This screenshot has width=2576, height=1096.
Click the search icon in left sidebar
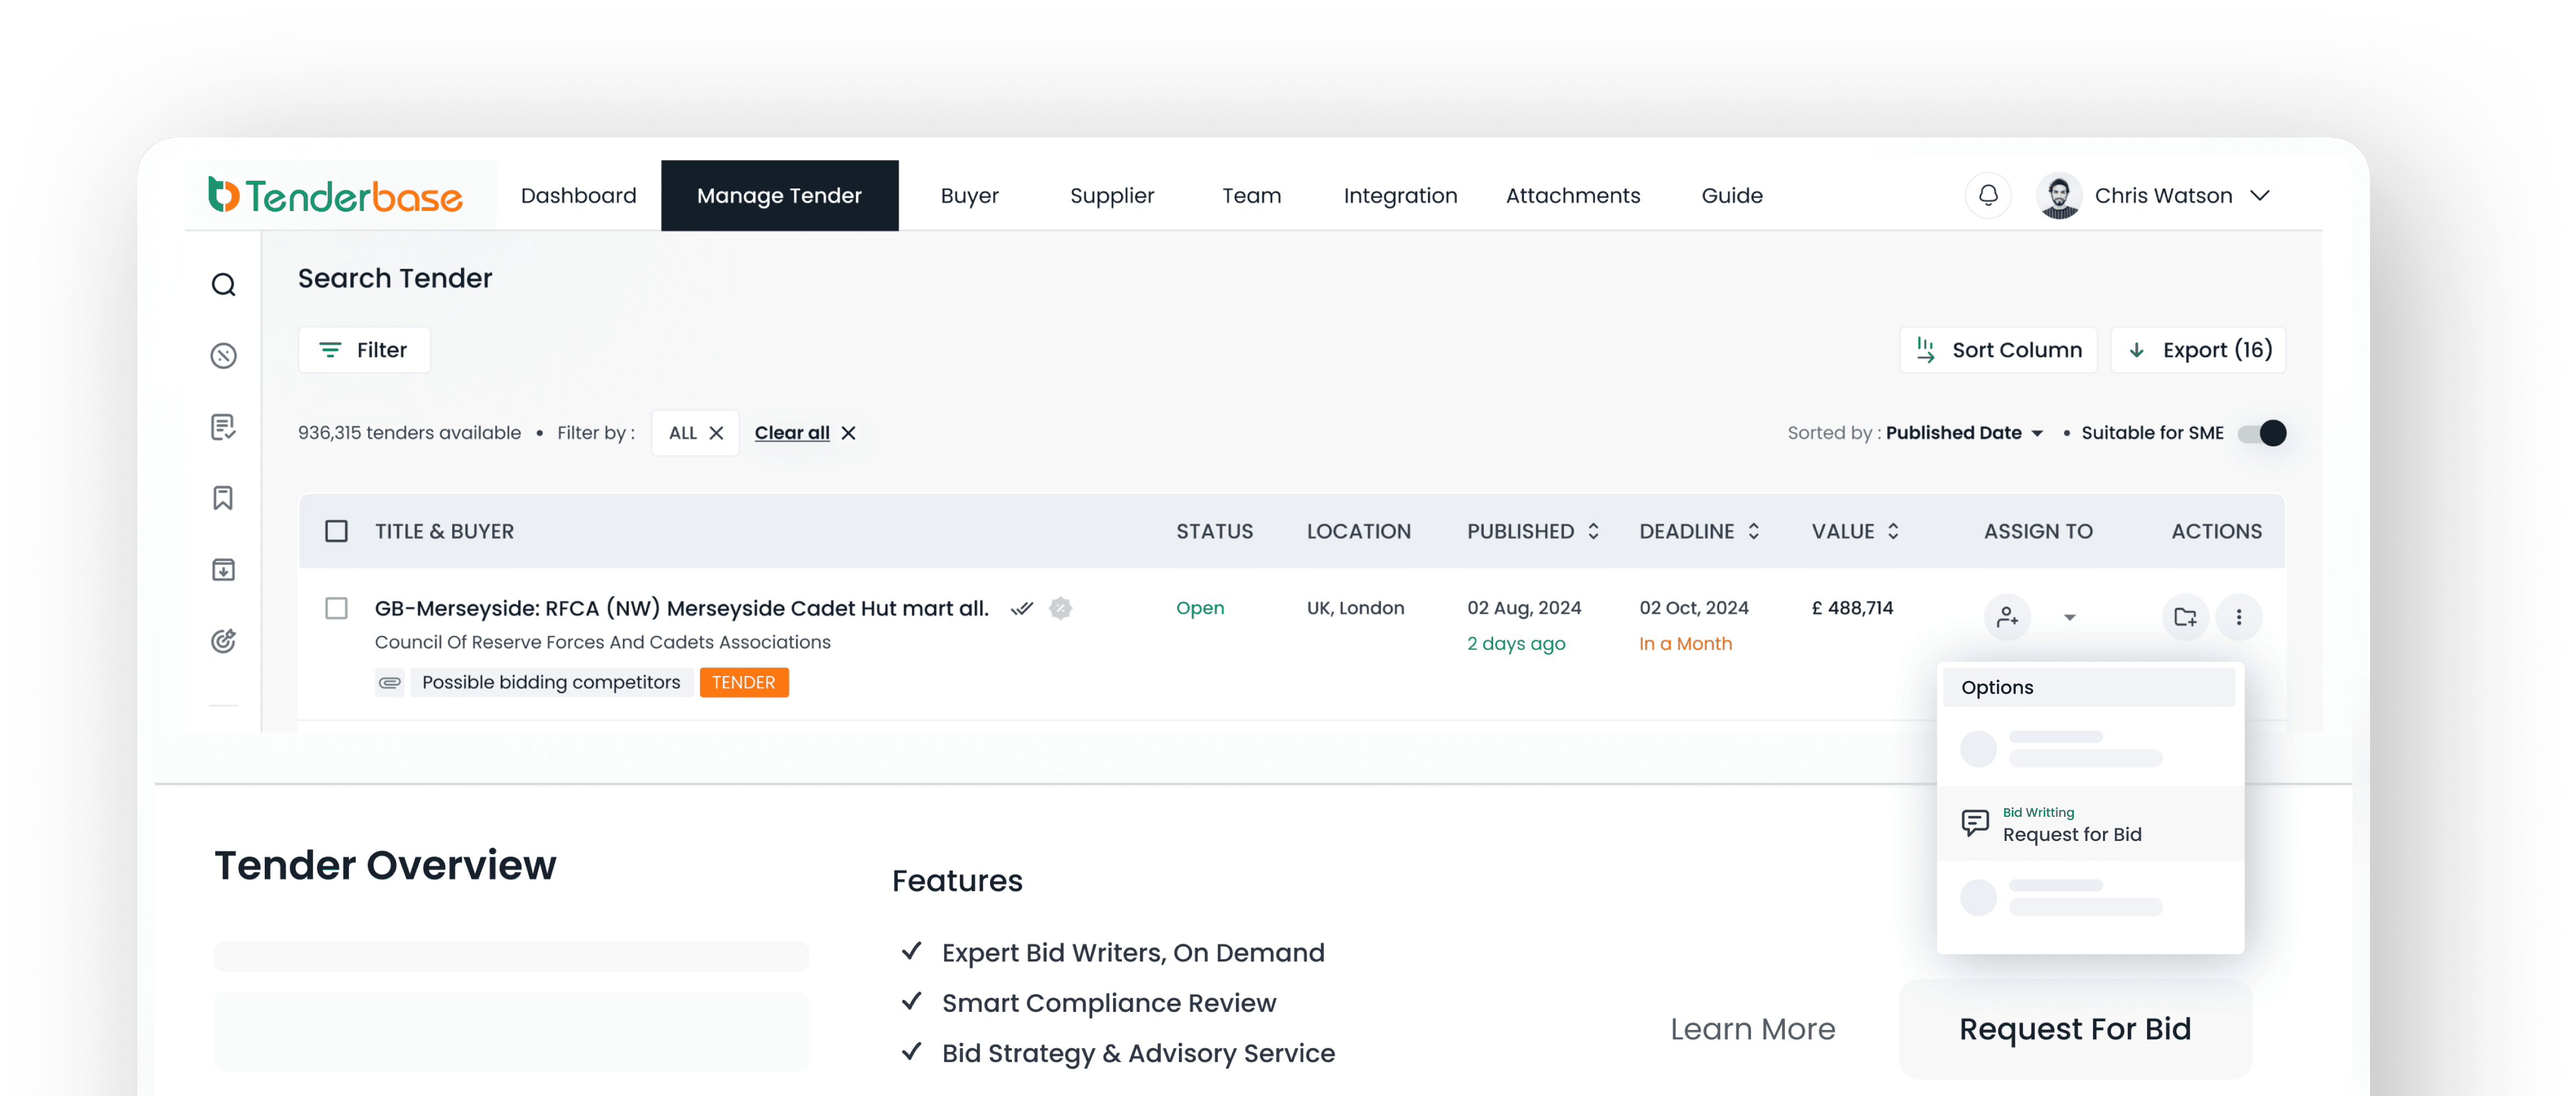[223, 285]
